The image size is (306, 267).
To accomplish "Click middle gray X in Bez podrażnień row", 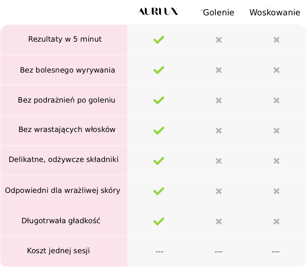I will point(218,100).
